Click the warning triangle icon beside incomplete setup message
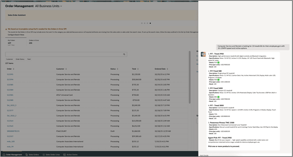 [x=6, y=29]
